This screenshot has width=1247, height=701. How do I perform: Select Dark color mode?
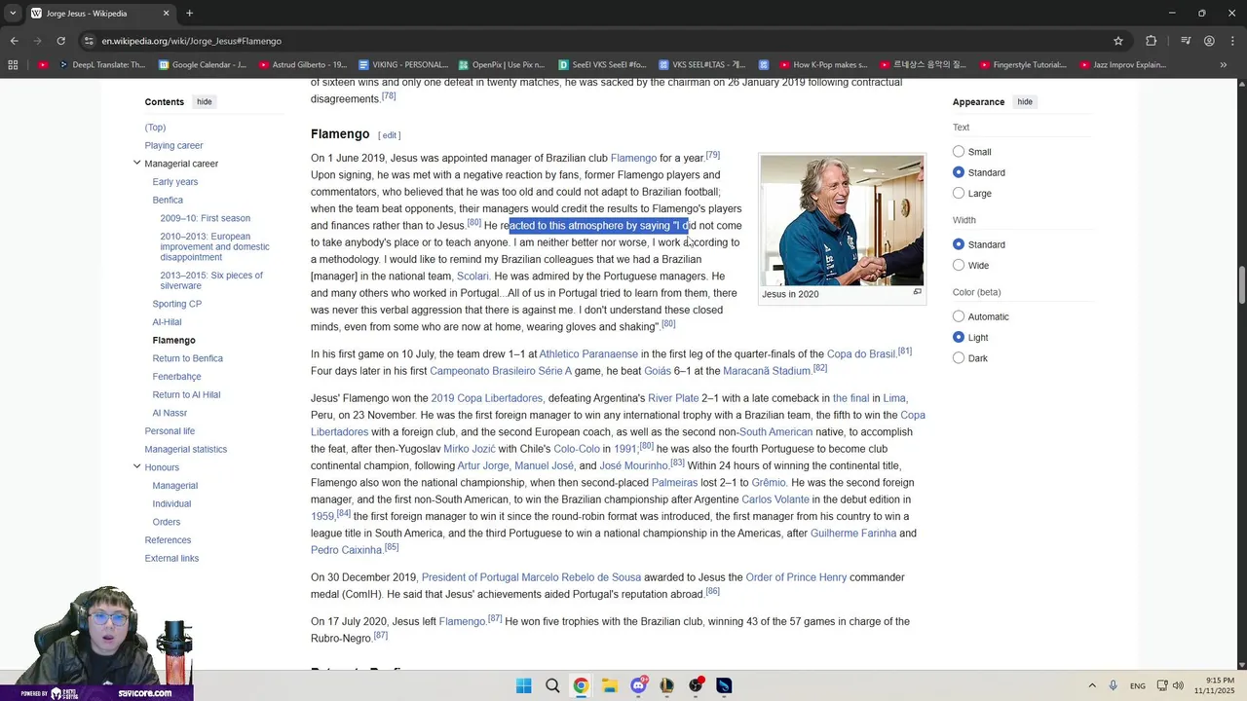coord(959,358)
